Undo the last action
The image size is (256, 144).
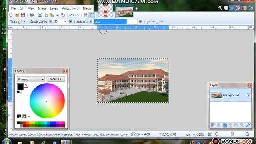(x=71, y=15)
